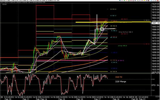Click the yellow square toolbar icon

click(x=145, y=1)
